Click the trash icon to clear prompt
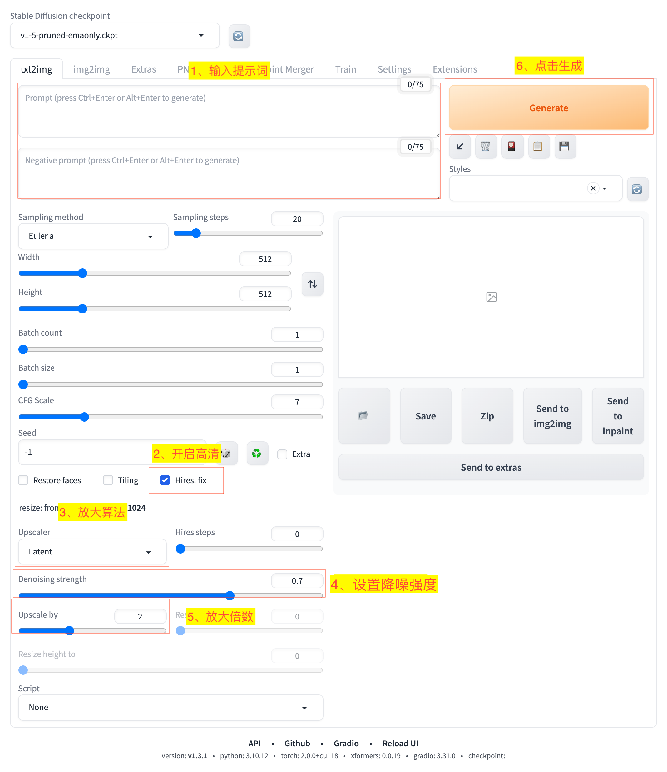 tap(485, 146)
